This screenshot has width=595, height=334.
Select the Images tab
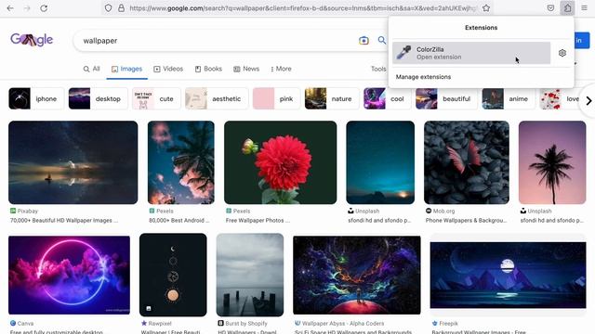point(126,69)
